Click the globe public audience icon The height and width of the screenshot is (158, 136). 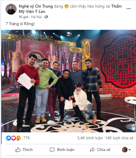click(46, 17)
